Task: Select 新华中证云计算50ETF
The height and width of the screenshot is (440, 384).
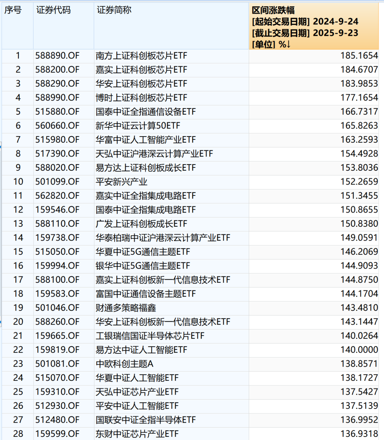Action: tap(138, 126)
